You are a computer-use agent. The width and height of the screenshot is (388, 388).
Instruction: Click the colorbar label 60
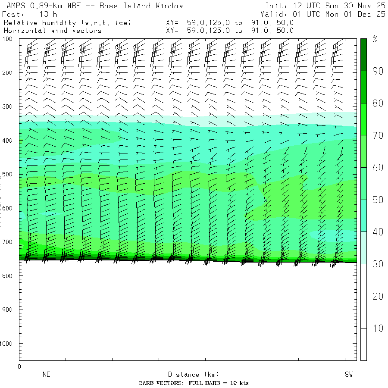(x=378, y=168)
